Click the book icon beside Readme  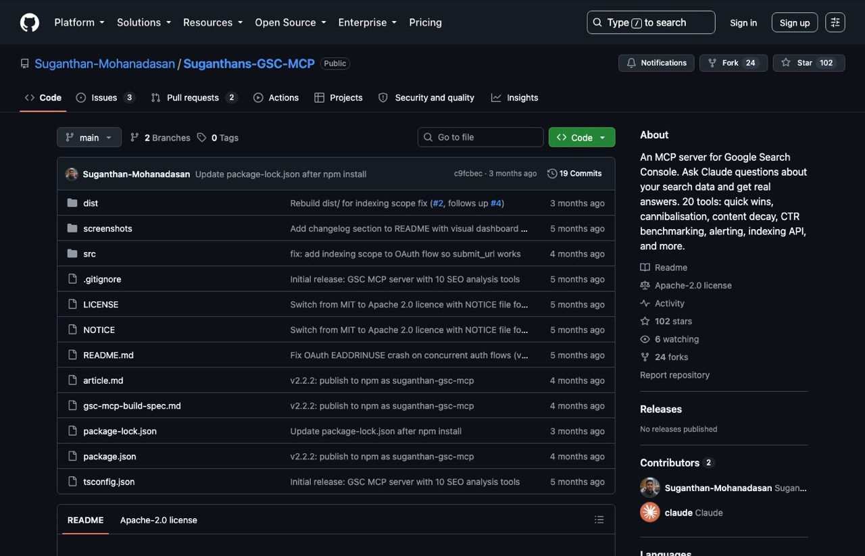pyautogui.click(x=645, y=268)
